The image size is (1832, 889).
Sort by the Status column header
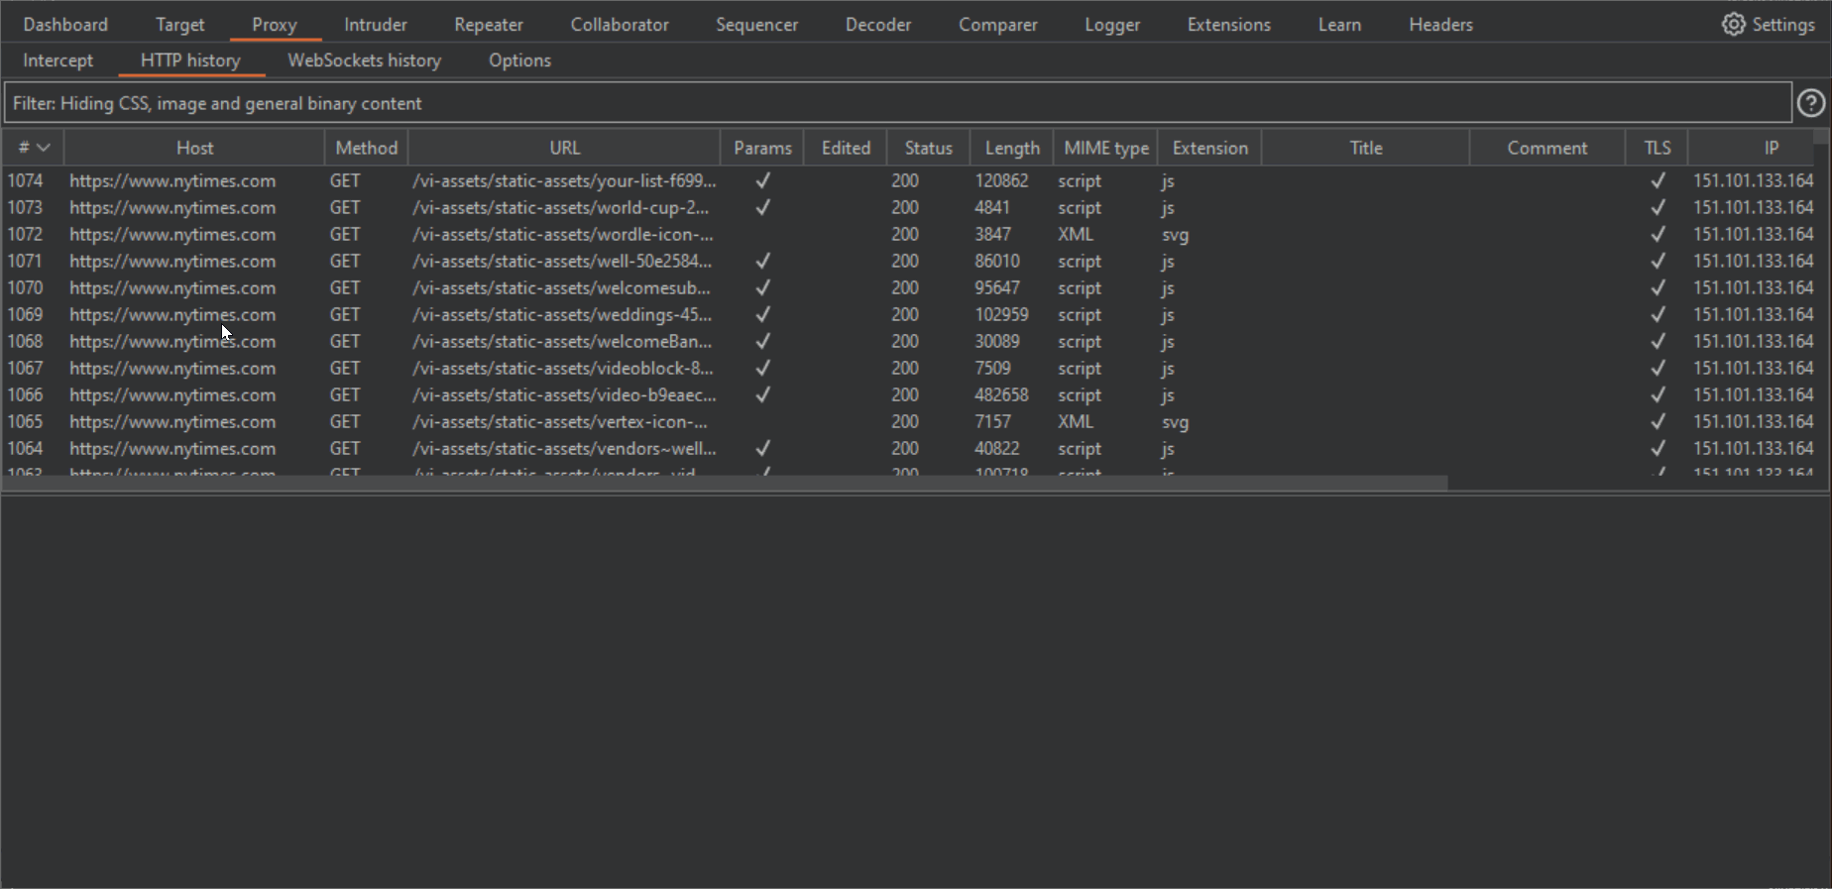click(x=928, y=148)
